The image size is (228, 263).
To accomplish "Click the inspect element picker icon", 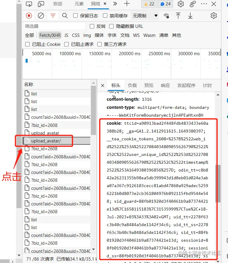I will tap(29, 4).
